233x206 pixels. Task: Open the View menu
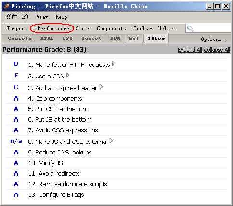pyautogui.click(x=42, y=17)
